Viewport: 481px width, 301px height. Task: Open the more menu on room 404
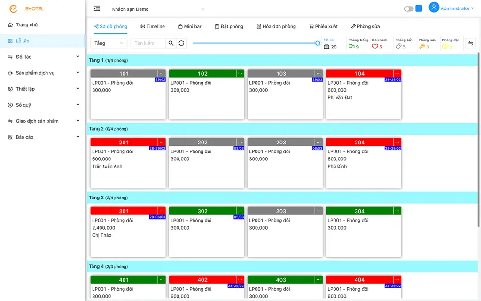(x=397, y=280)
